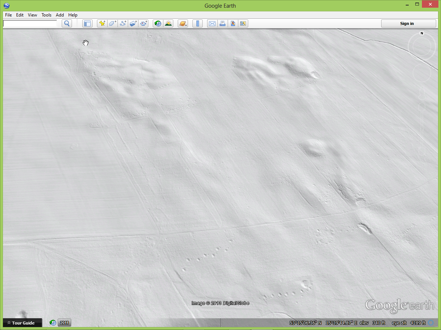Open the planet switcher dropdown
The image size is (441, 330).
tap(183, 23)
